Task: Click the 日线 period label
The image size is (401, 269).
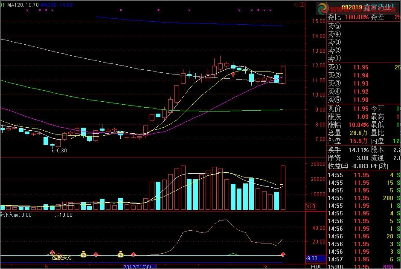Action: point(316,267)
